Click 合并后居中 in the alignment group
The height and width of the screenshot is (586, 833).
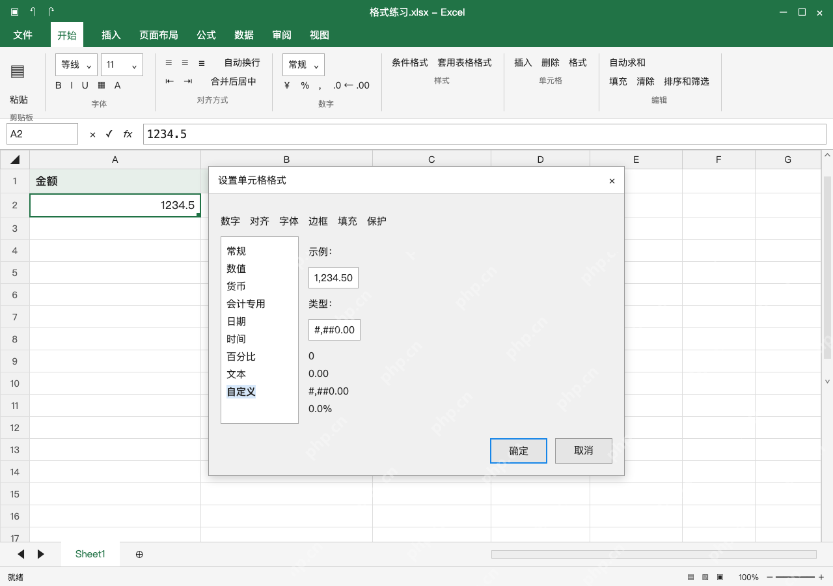(234, 81)
